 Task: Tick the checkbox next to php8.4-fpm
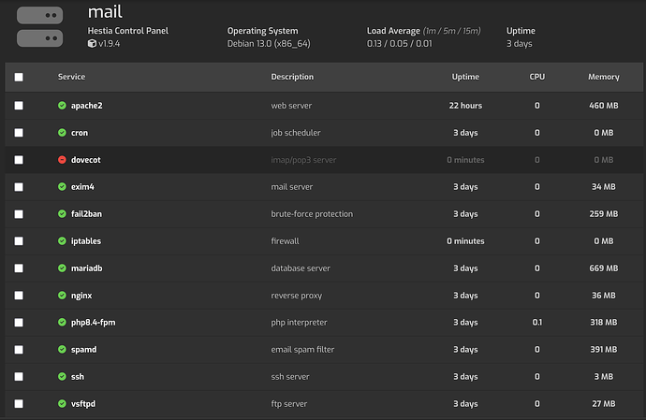point(20,323)
